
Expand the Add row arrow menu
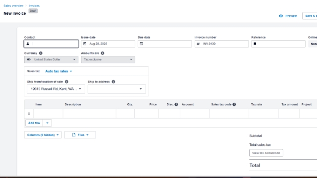point(48,123)
